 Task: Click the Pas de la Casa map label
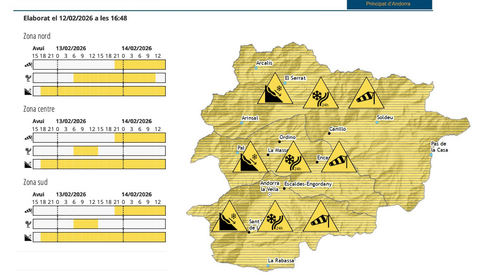tap(439, 147)
